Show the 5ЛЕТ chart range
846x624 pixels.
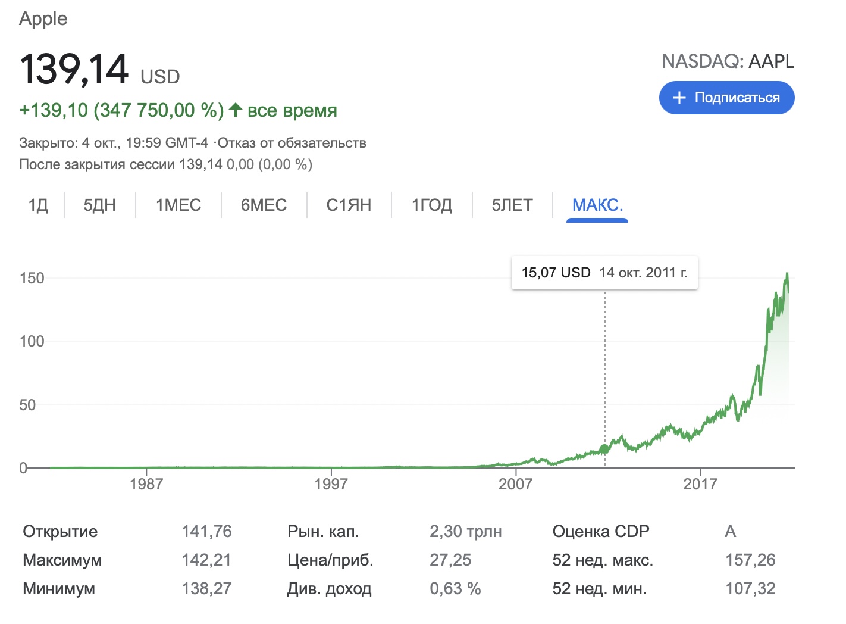point(512,205)
